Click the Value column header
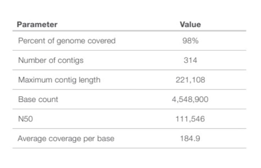The height and width of the screenshot is (168, 261). tap(190, 24)
